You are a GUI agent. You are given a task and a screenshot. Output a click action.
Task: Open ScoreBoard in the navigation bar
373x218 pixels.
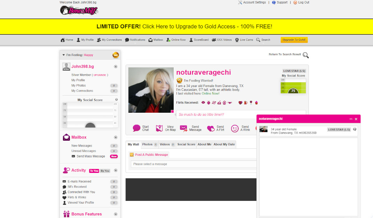point(199,40)
